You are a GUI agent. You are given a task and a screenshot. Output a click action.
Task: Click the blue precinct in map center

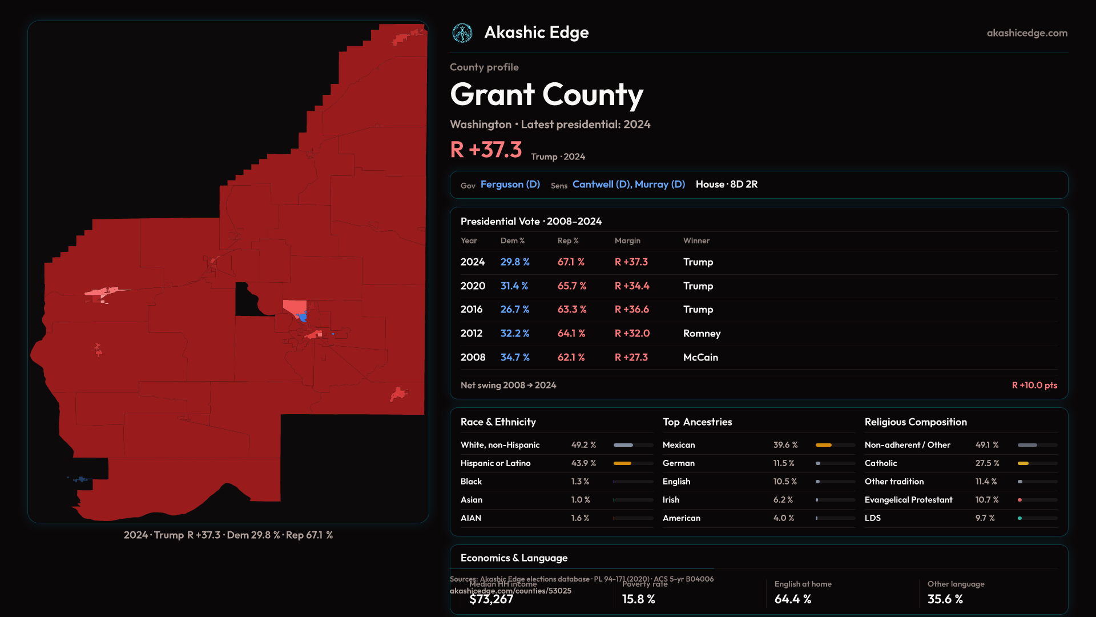pos(303,317)
